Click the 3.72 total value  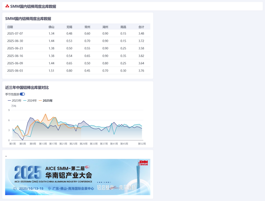point(141,41)
